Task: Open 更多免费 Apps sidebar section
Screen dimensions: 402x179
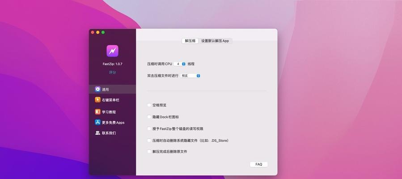Action: (112, 122)
